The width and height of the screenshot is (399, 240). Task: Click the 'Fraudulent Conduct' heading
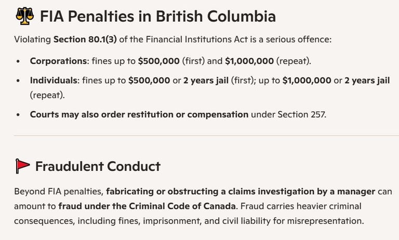(98, 166)
